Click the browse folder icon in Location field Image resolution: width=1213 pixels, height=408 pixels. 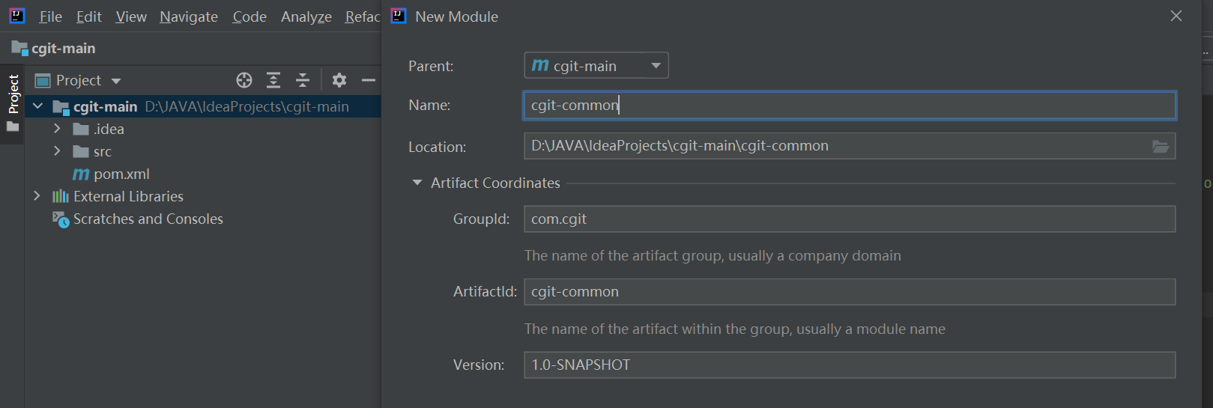[x=1160, y=147]
